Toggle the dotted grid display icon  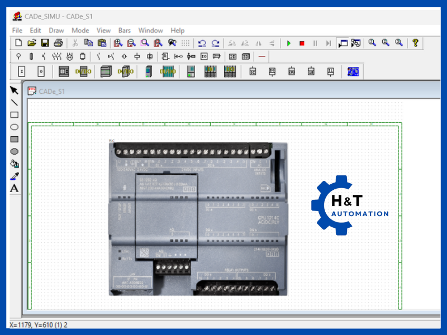pyautogui.click(x=186, y=43)
